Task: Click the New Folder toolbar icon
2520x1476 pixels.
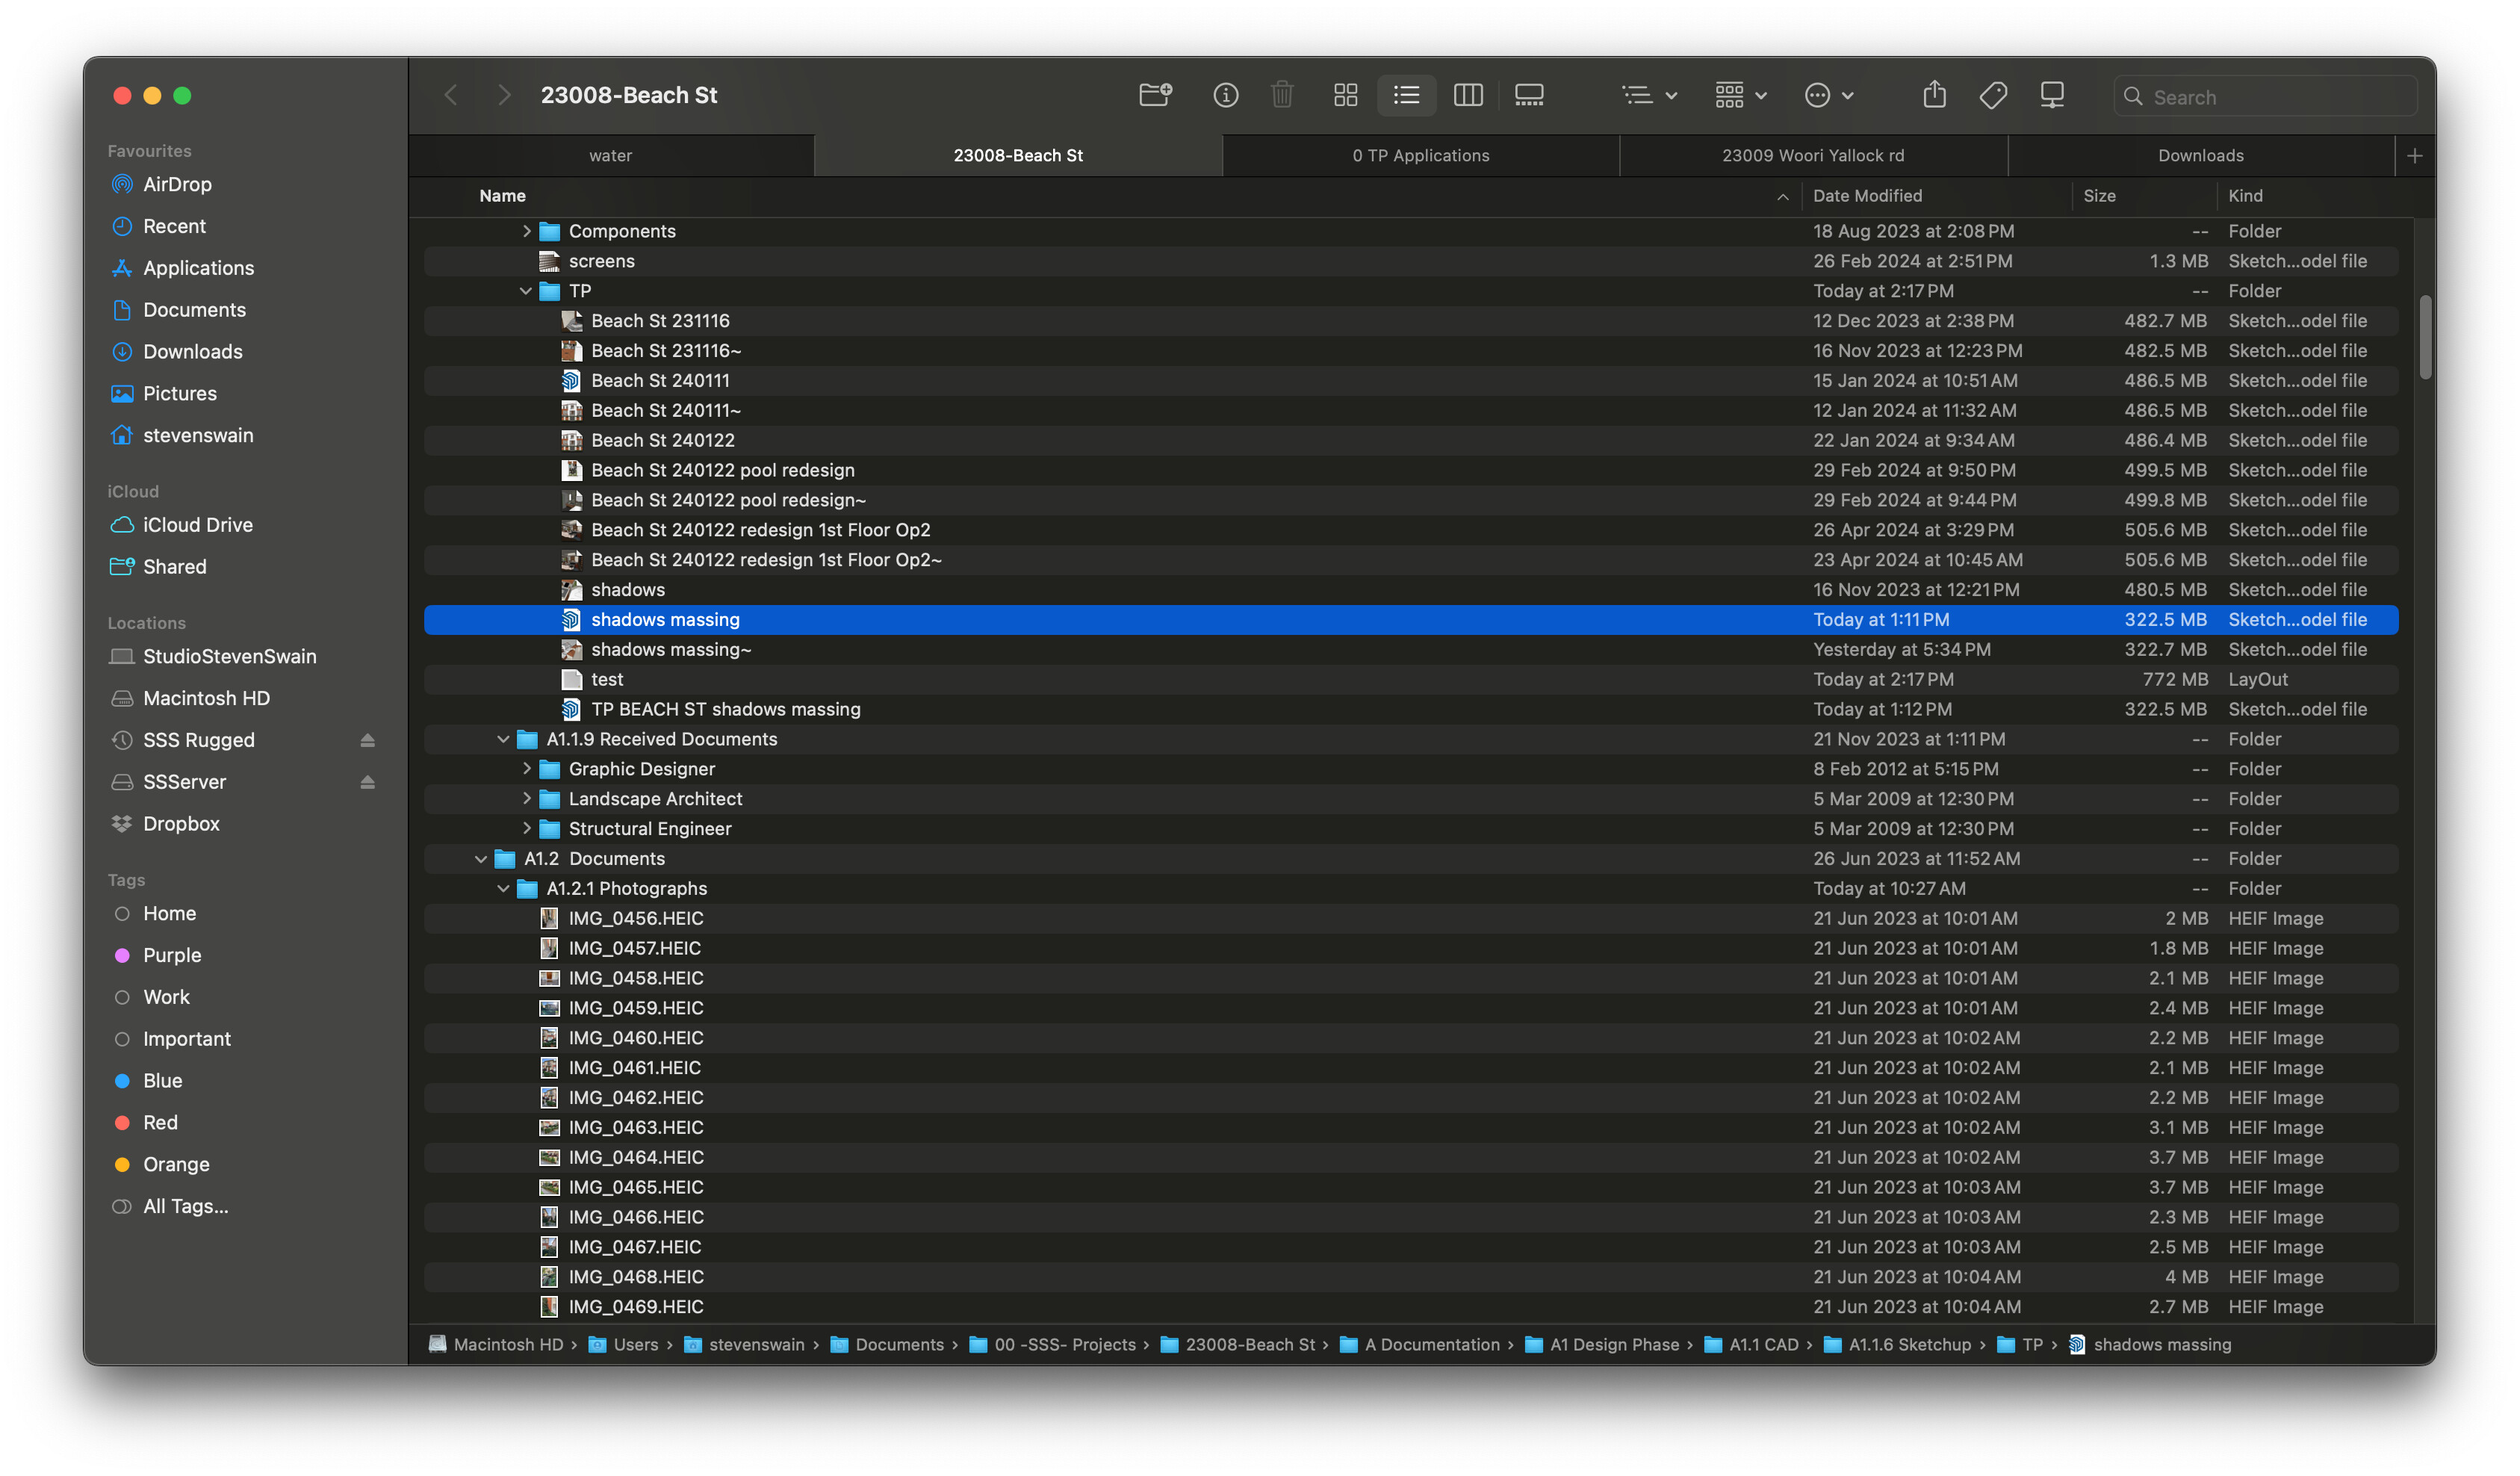Action: click(x=1155, y=95)
